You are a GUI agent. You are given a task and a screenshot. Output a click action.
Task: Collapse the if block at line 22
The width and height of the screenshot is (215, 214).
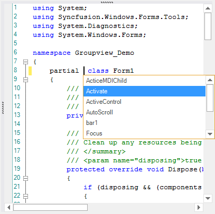(26, 196)
